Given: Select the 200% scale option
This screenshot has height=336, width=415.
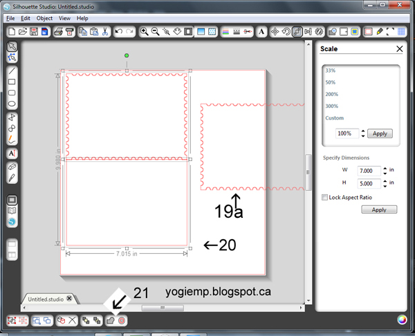Looking at the screenshot, I should click(332, 94).
